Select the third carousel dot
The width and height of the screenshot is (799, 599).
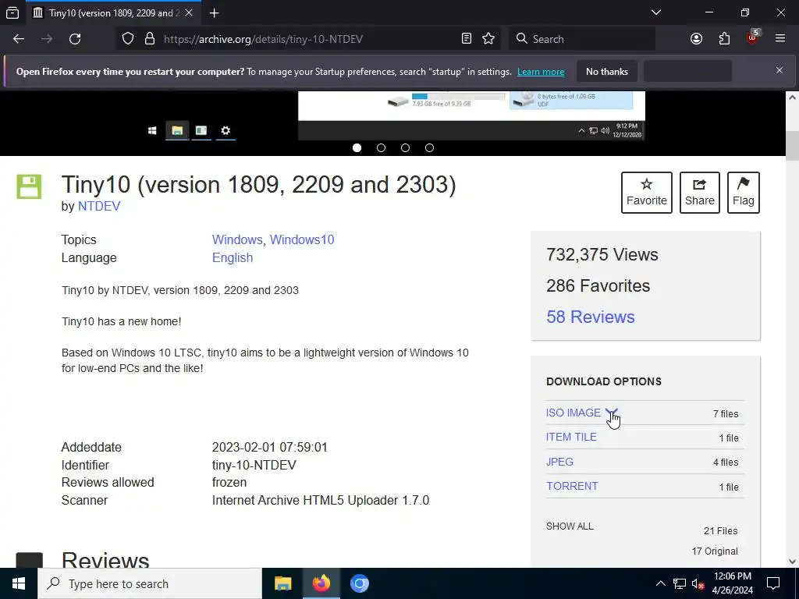pyautogui.click(x=405, y=147)
